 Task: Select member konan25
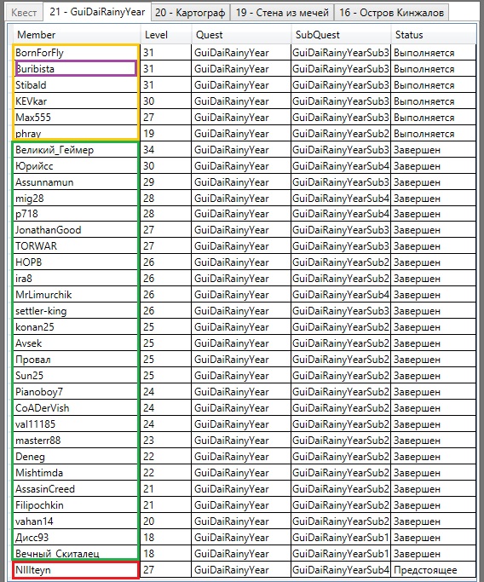click(76, 327)
